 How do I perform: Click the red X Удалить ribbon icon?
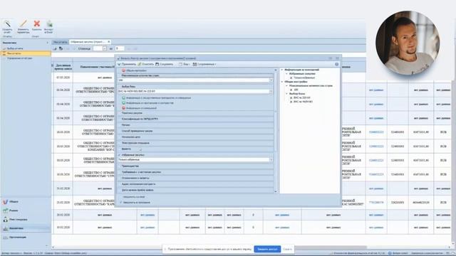coord(36,26)
